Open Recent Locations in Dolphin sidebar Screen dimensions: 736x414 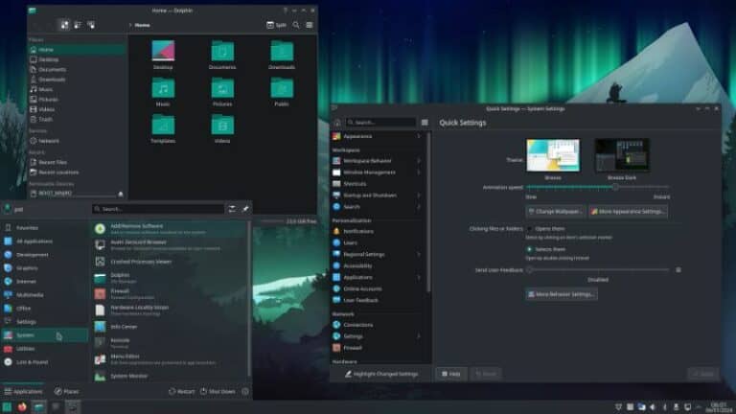click(x=77, y=172)
